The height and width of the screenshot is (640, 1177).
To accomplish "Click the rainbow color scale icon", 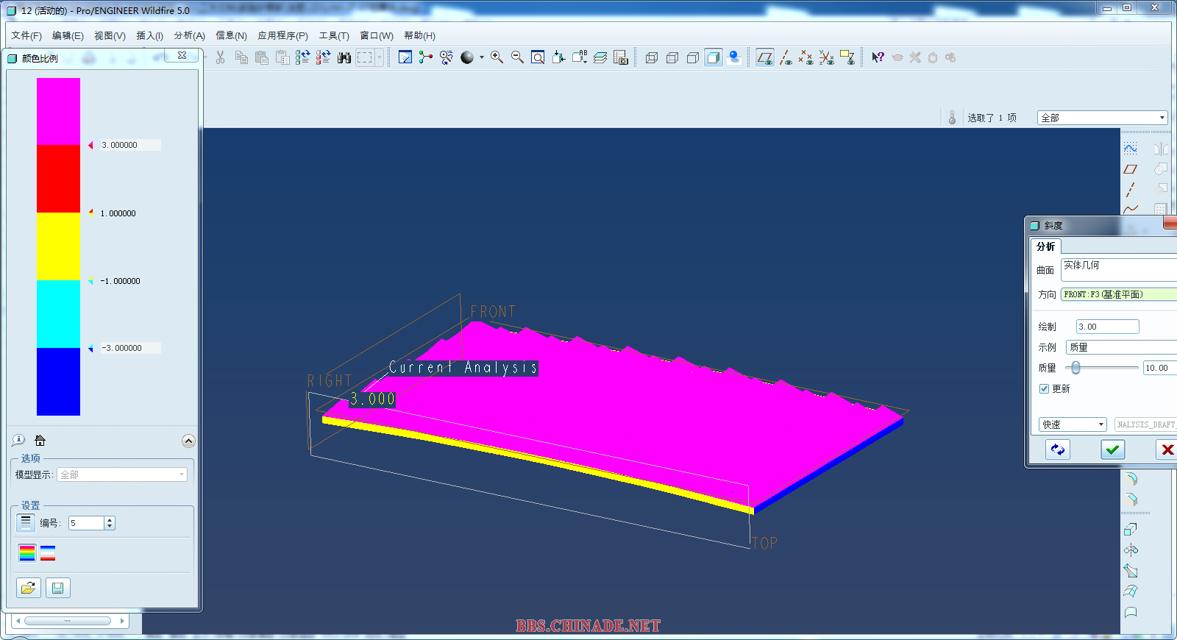I will (x=27, y=553).
